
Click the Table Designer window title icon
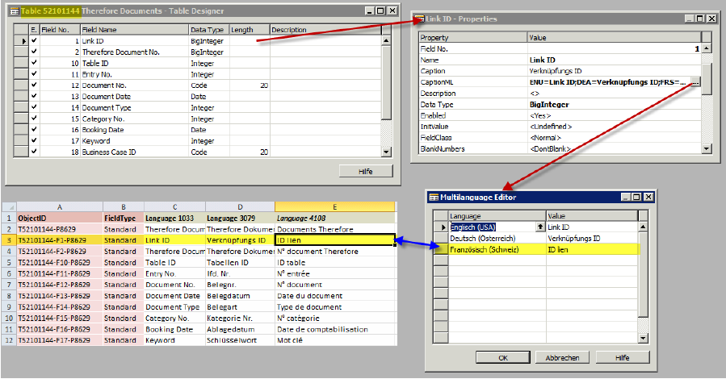pos(14,11)
